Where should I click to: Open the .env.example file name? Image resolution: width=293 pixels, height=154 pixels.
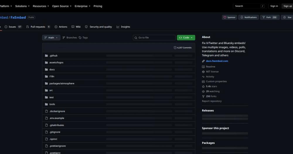pyautogui.click(x=57, y=118)
